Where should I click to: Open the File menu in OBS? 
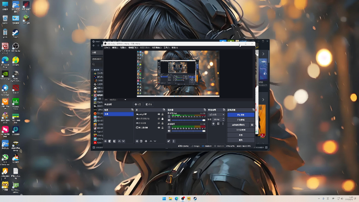(107, 48)
